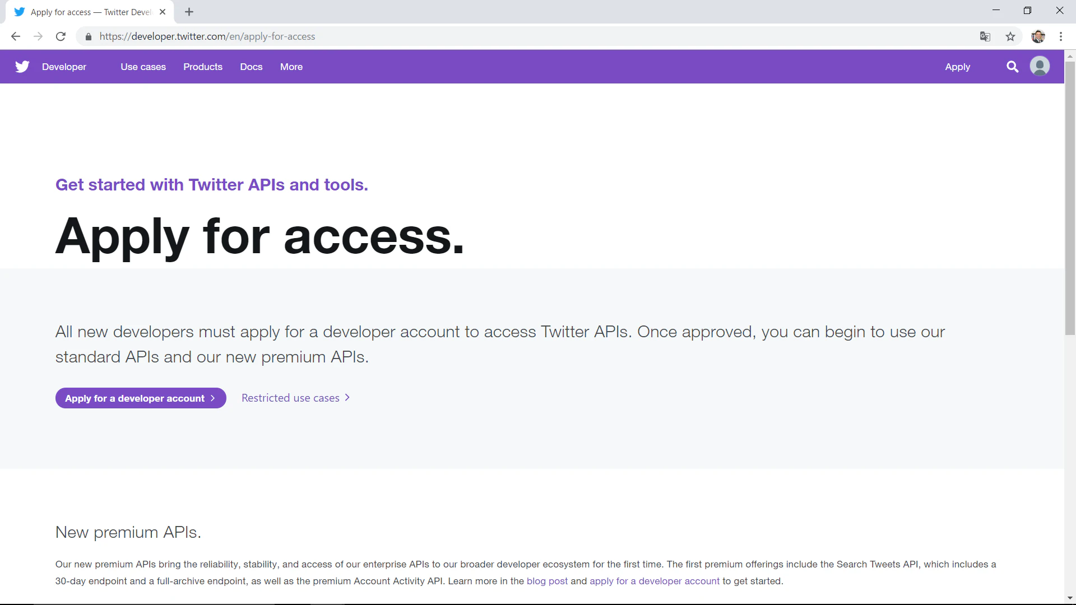This screenshot has height=605, width=1076.
Task: Open the More menu
Action: pyautogui.click(x=291, y=67)
